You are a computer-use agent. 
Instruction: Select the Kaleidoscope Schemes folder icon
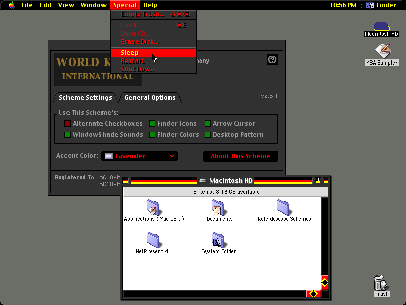[x=283, y=207]
